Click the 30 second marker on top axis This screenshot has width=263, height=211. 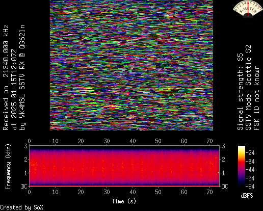point(107,141)
